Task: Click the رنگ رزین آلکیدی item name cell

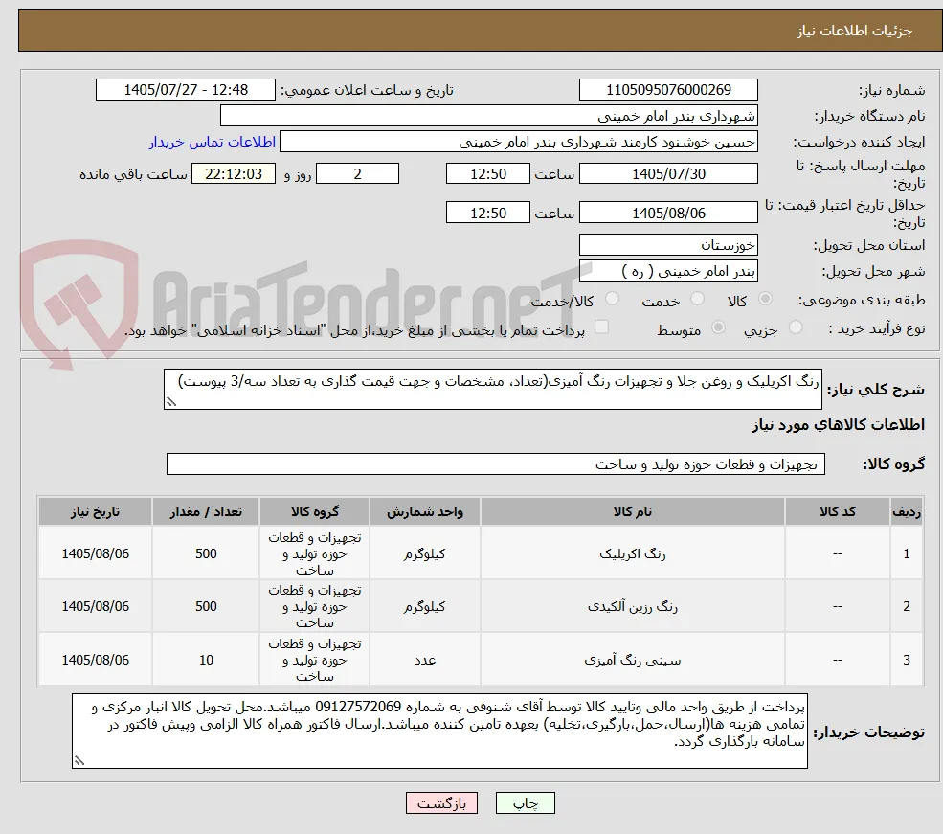Action: tap(632, 607)
